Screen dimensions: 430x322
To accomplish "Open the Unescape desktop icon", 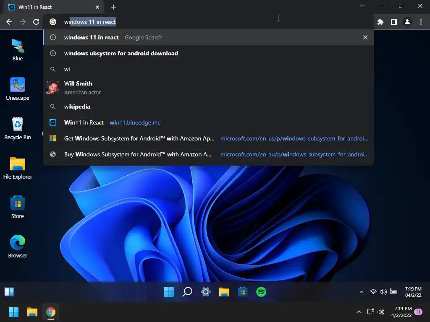I will (18, 89).
